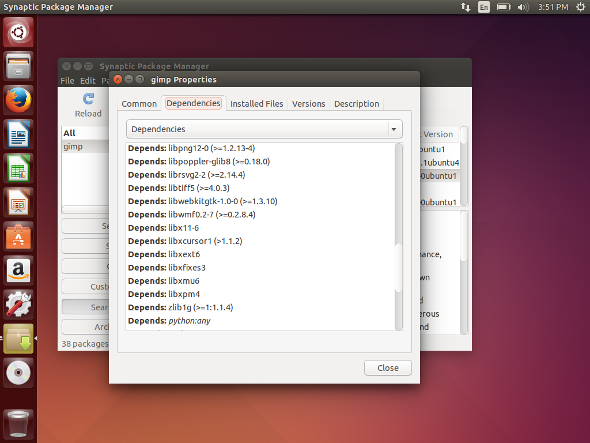Open the disc media icon in the launcher
This screenshot has height=443, width=590.
(x=18, y=373)
